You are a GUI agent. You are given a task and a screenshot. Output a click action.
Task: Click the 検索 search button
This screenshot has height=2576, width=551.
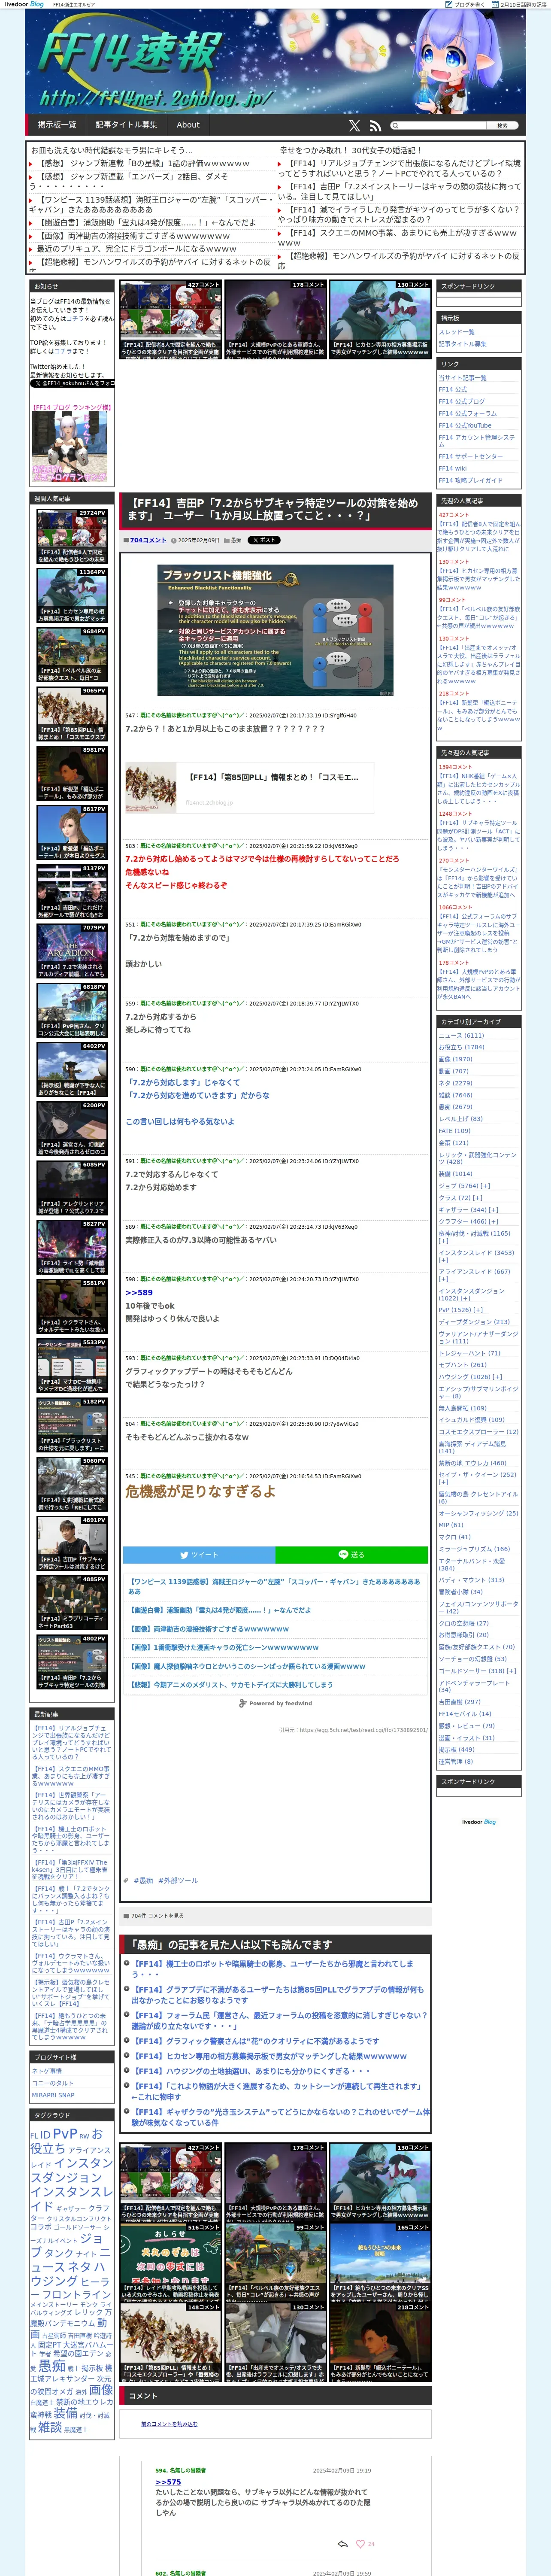502,126
